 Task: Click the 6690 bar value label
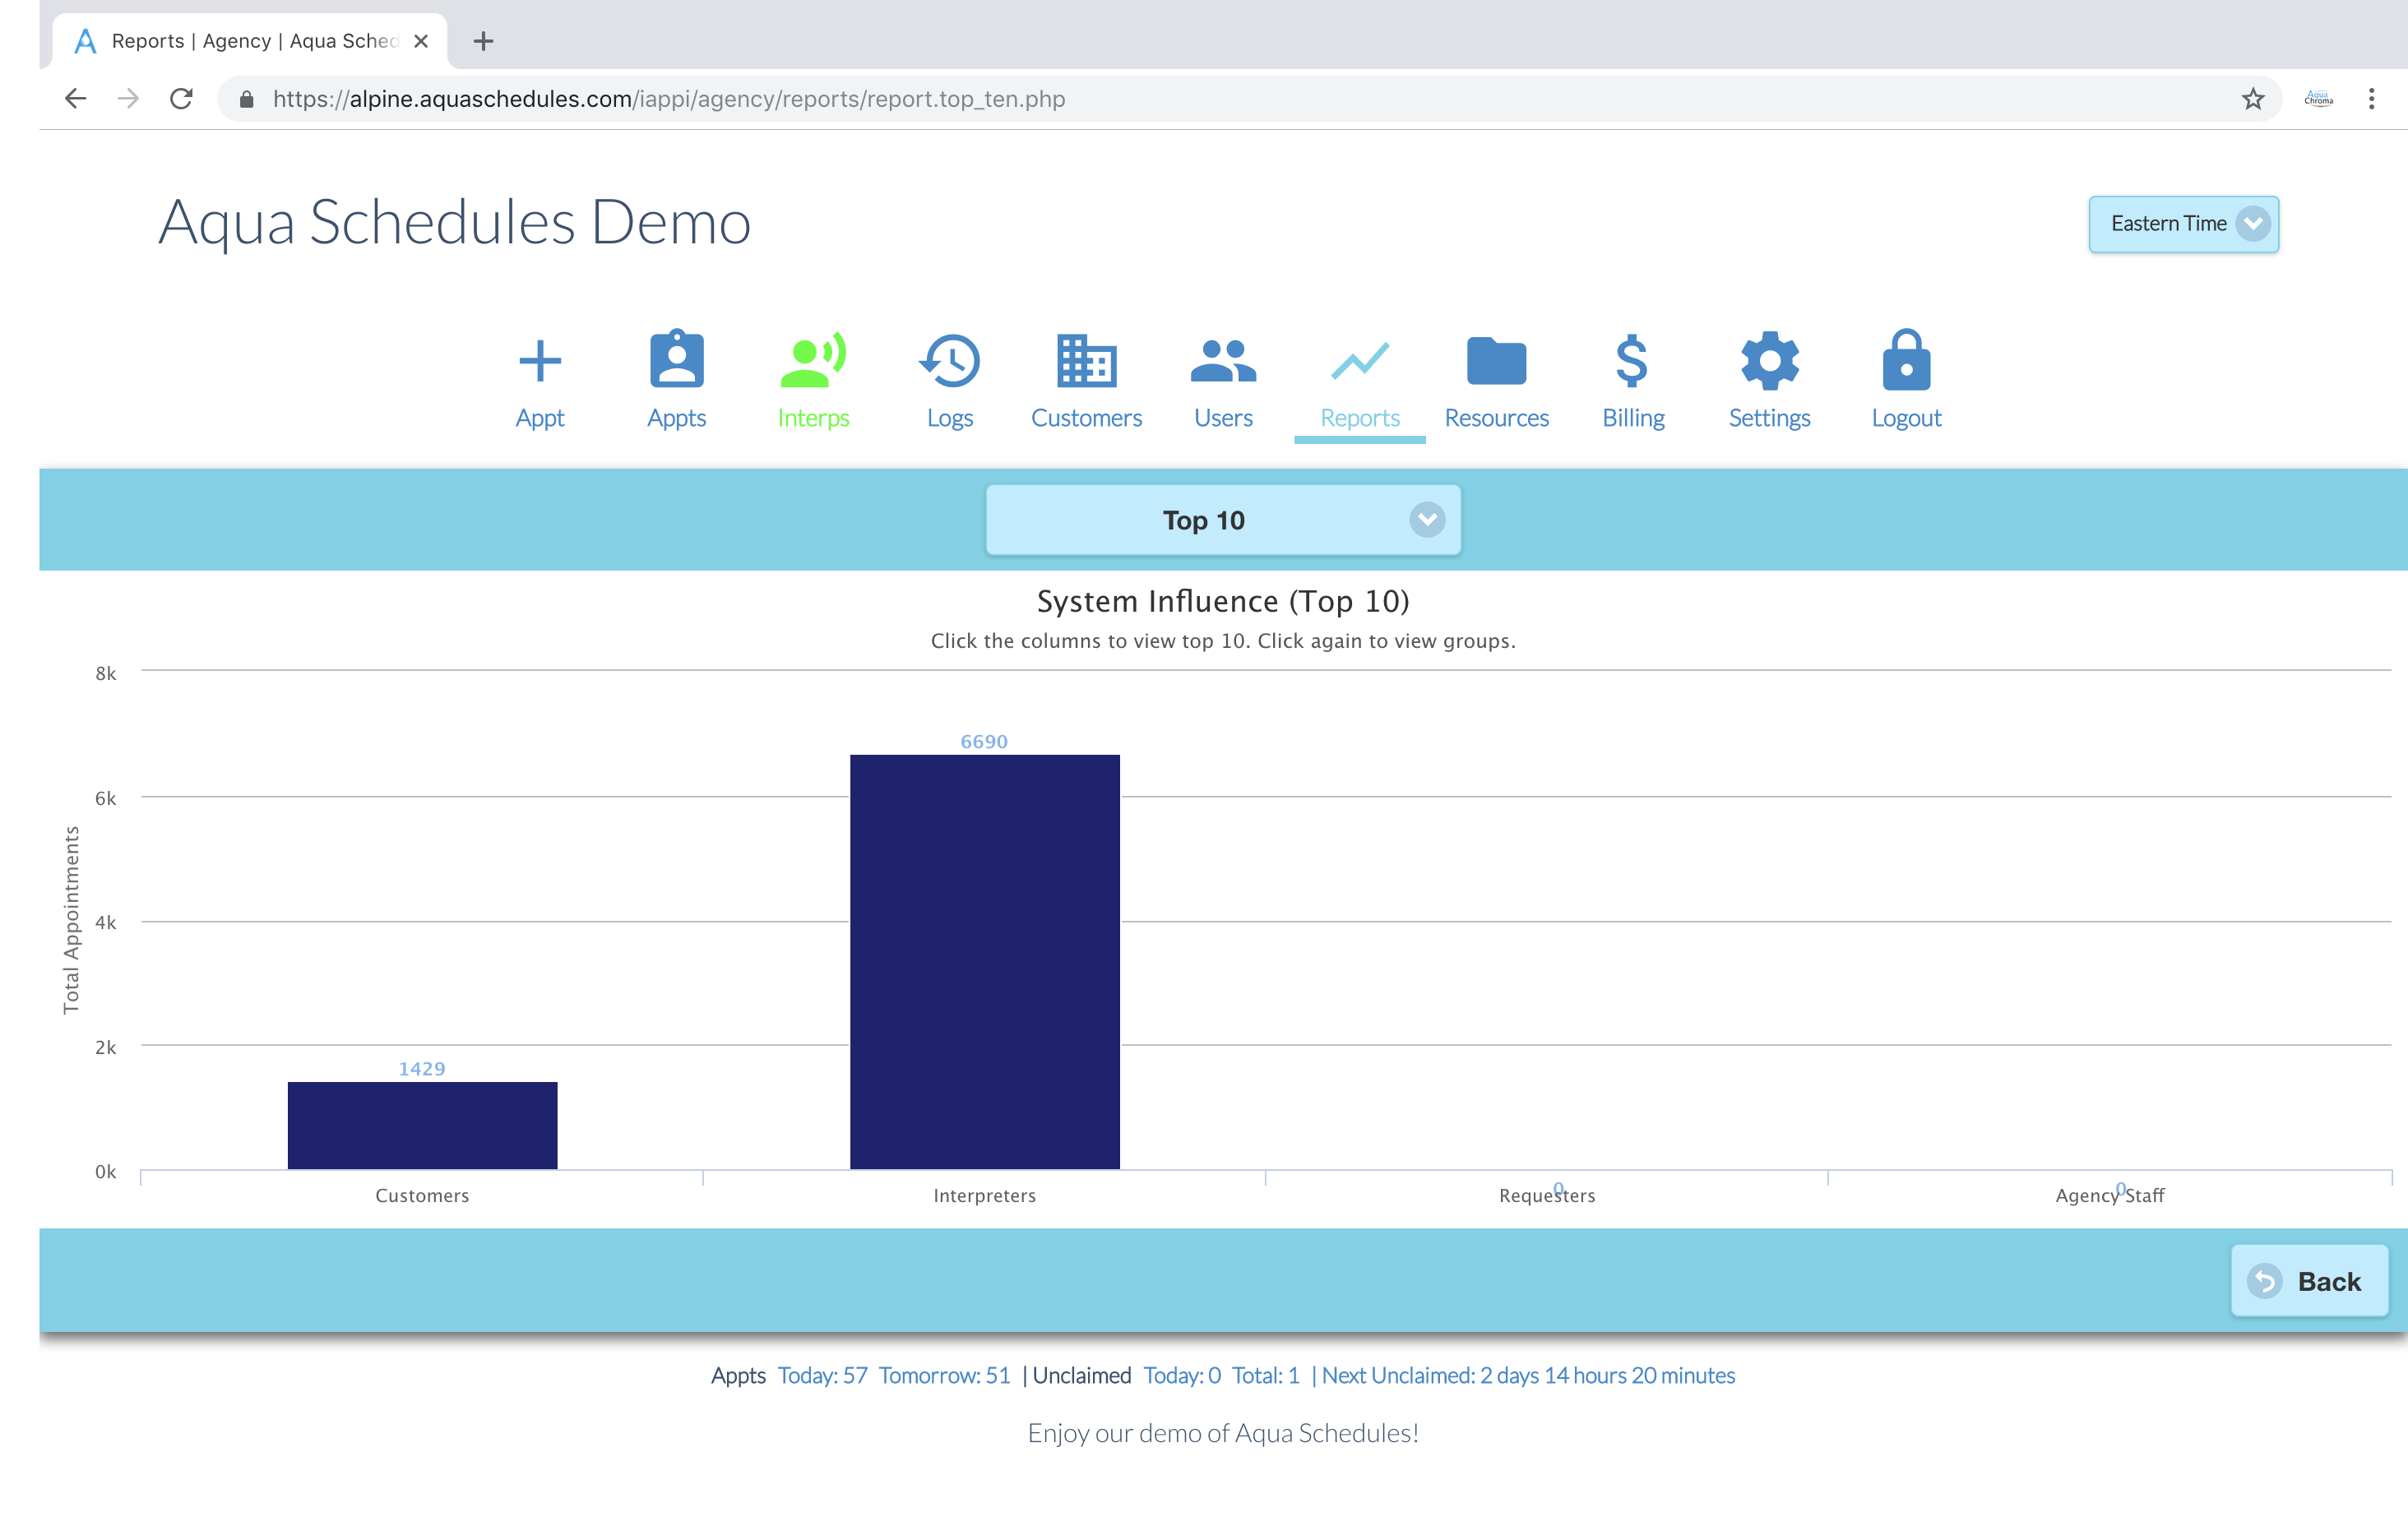coord(984,741)
